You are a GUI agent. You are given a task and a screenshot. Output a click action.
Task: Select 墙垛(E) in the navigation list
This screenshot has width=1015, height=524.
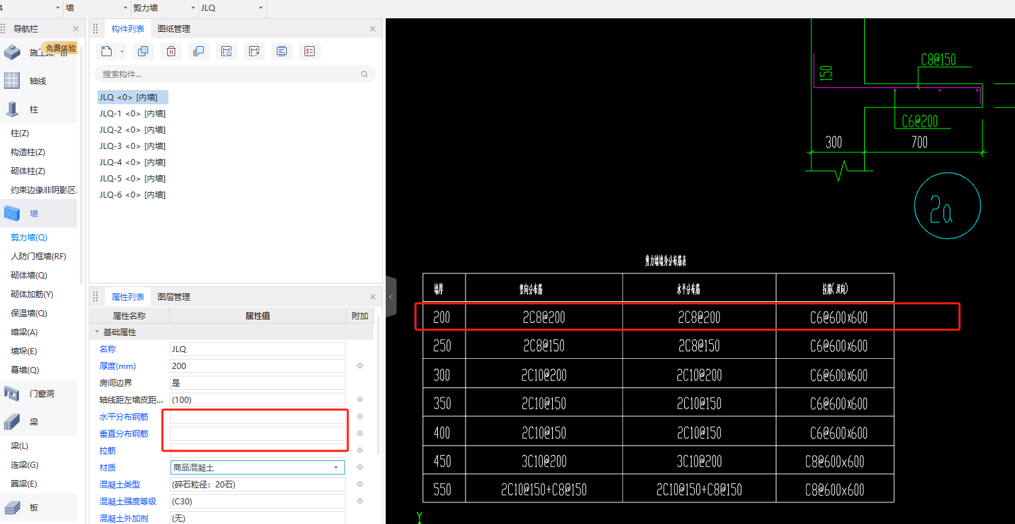click(24, 352)
